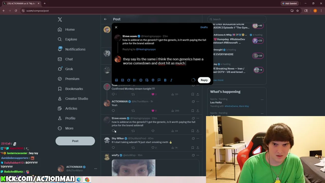Open Drafts in compose dialog

pos(204,27)
